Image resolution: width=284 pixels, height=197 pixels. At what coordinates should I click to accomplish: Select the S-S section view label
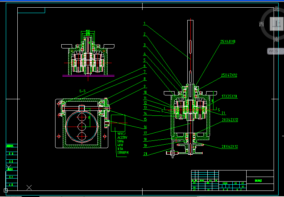click(82, 91)
